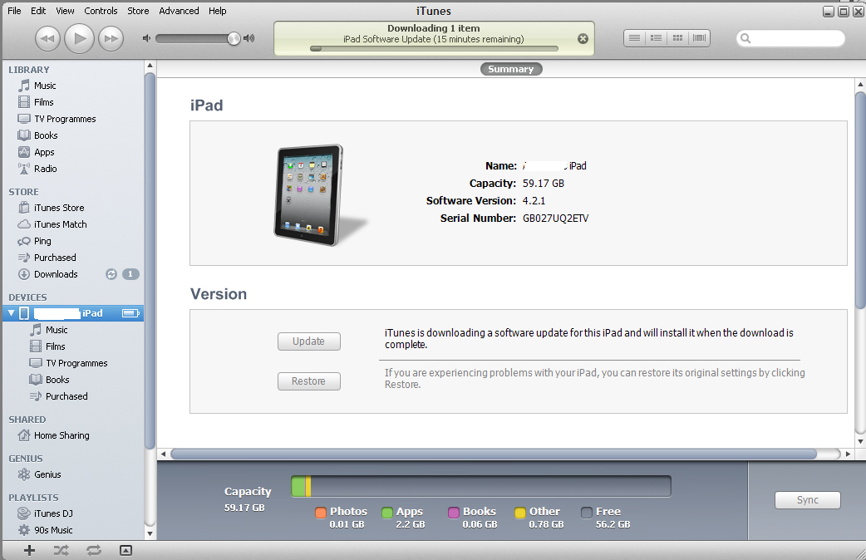
Task: Switch to list view
Action: tap(635, 38)
